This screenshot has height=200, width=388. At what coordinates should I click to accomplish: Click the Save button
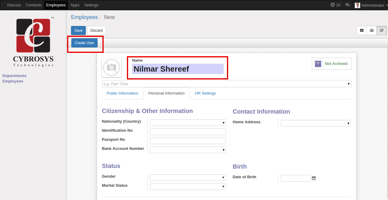tap(78, 31)
